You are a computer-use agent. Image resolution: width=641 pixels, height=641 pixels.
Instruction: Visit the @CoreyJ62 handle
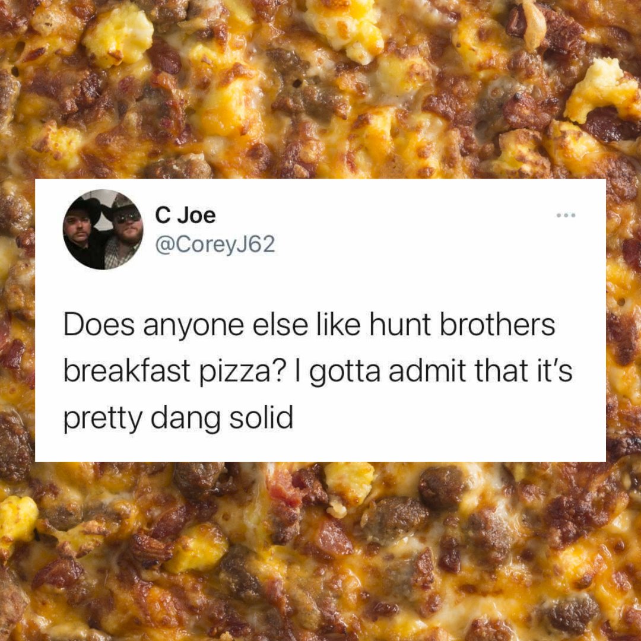(215, 245)
